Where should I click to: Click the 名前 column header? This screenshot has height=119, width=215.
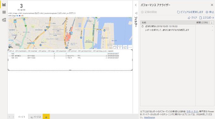pyautogui.click(x=144, y=23)
